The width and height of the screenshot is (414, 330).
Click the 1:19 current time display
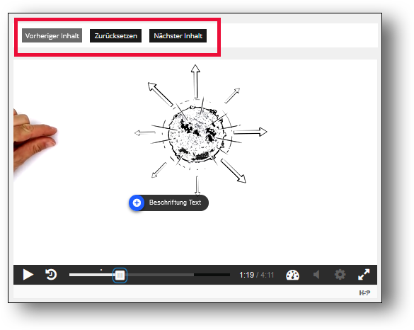click(x=246, y=275)
